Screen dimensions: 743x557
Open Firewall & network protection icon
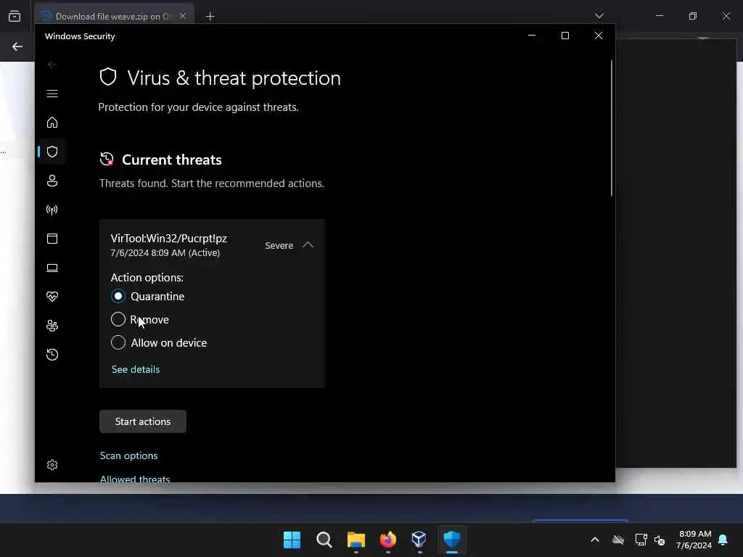pos(52,210)
